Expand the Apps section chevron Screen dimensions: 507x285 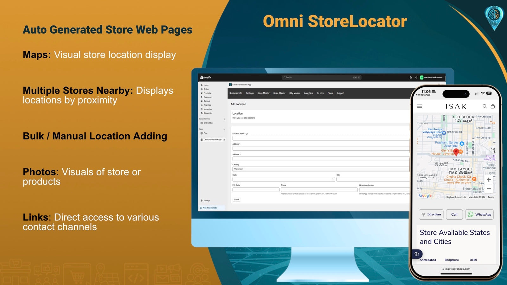[x=224, y=130]
